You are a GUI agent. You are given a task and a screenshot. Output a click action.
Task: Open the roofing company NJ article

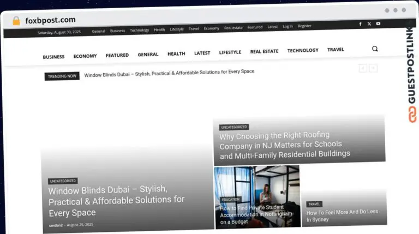284,145
